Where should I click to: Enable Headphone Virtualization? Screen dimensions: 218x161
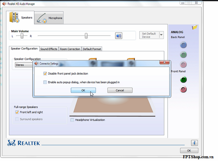click(72, 120)
